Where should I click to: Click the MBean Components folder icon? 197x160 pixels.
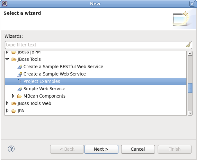point(20,96)
